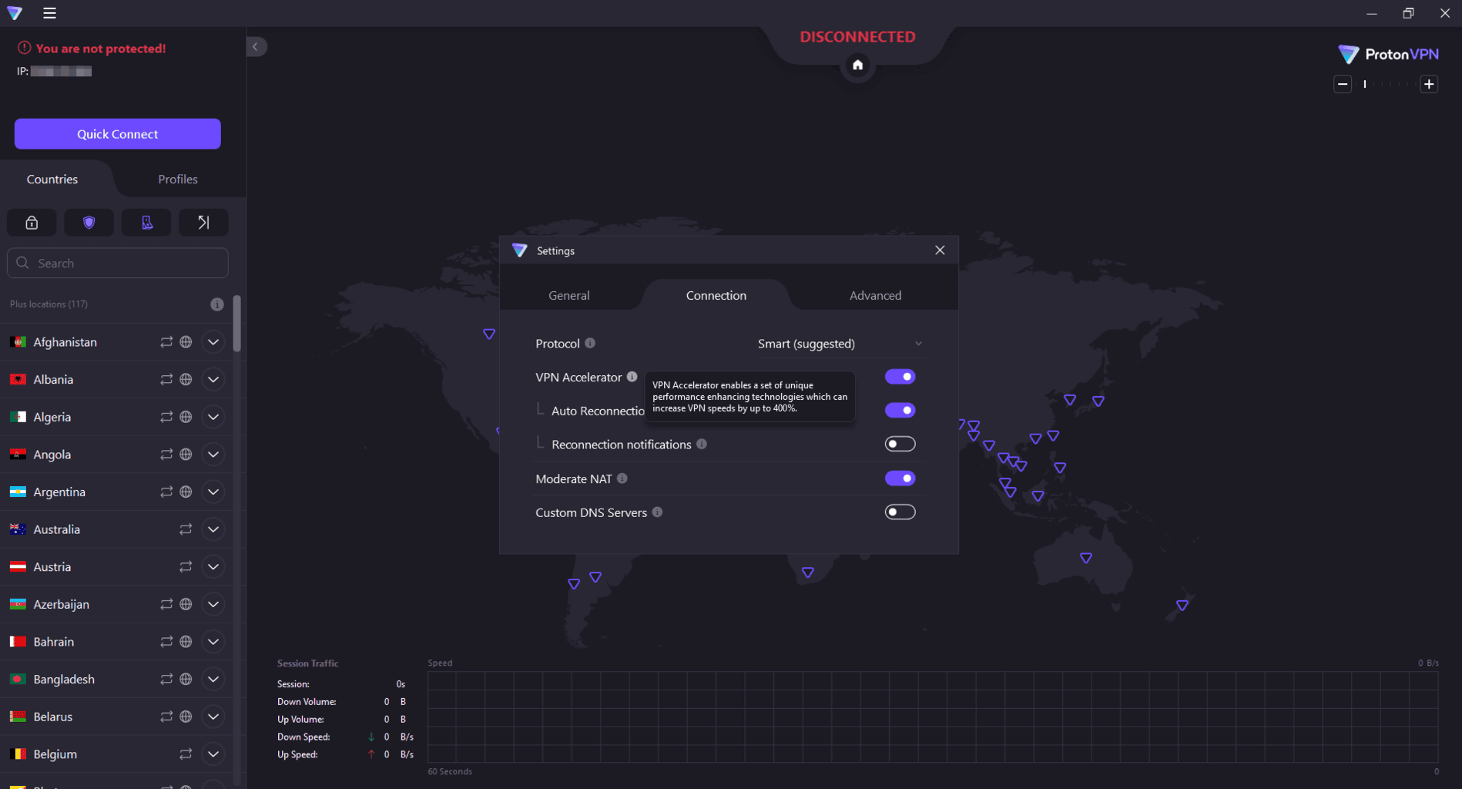
Task: Click the P2P arrows icon for Australia
Action: pos(186,529)
